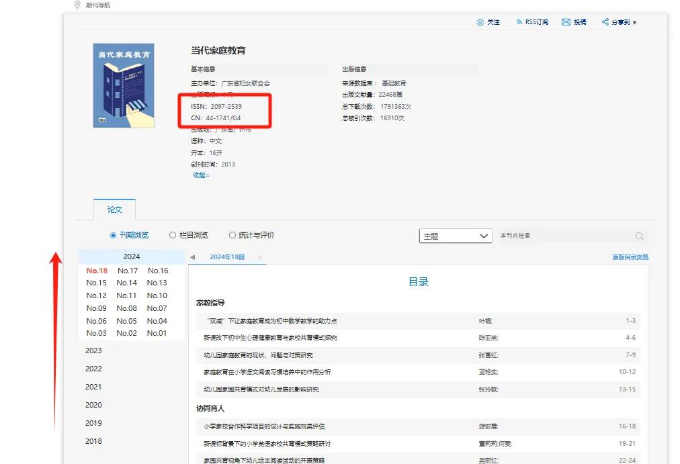Click the 目录 contents heading
This screenshot has width=680, height=464.
pos(419,282)
